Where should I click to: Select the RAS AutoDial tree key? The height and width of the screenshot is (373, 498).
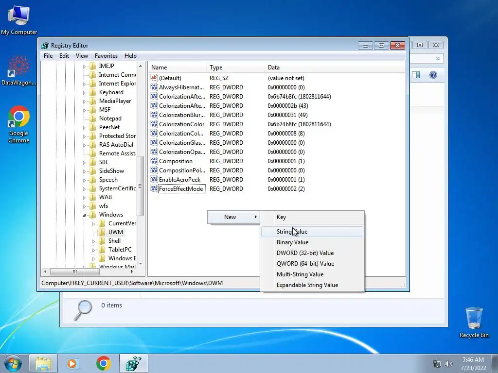116,145
